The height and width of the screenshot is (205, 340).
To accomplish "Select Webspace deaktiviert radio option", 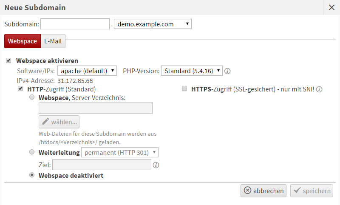I will click(x=32, y=175).
